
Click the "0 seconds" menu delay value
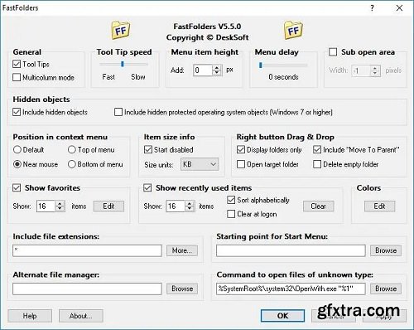tap(283, 77)
